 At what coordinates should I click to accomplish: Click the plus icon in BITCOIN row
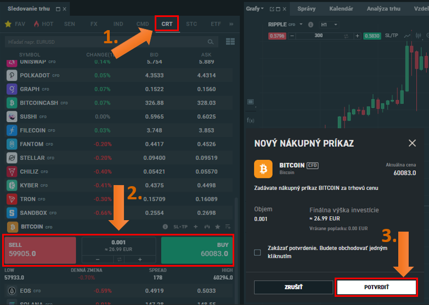click(x=196, y=227)
